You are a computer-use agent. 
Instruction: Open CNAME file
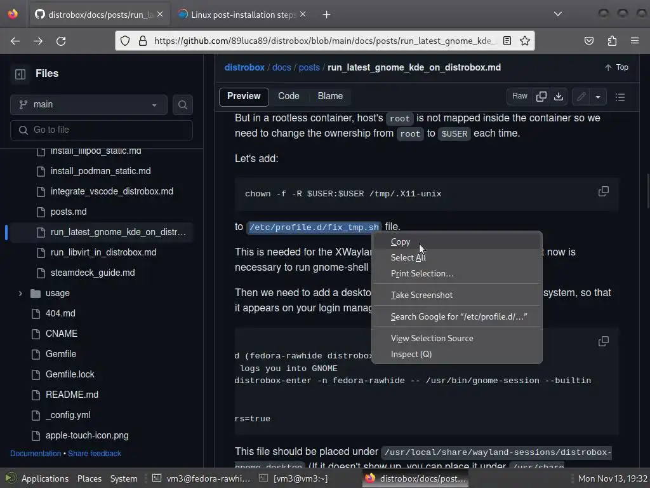pyautogui.click(x=62, y=334)
